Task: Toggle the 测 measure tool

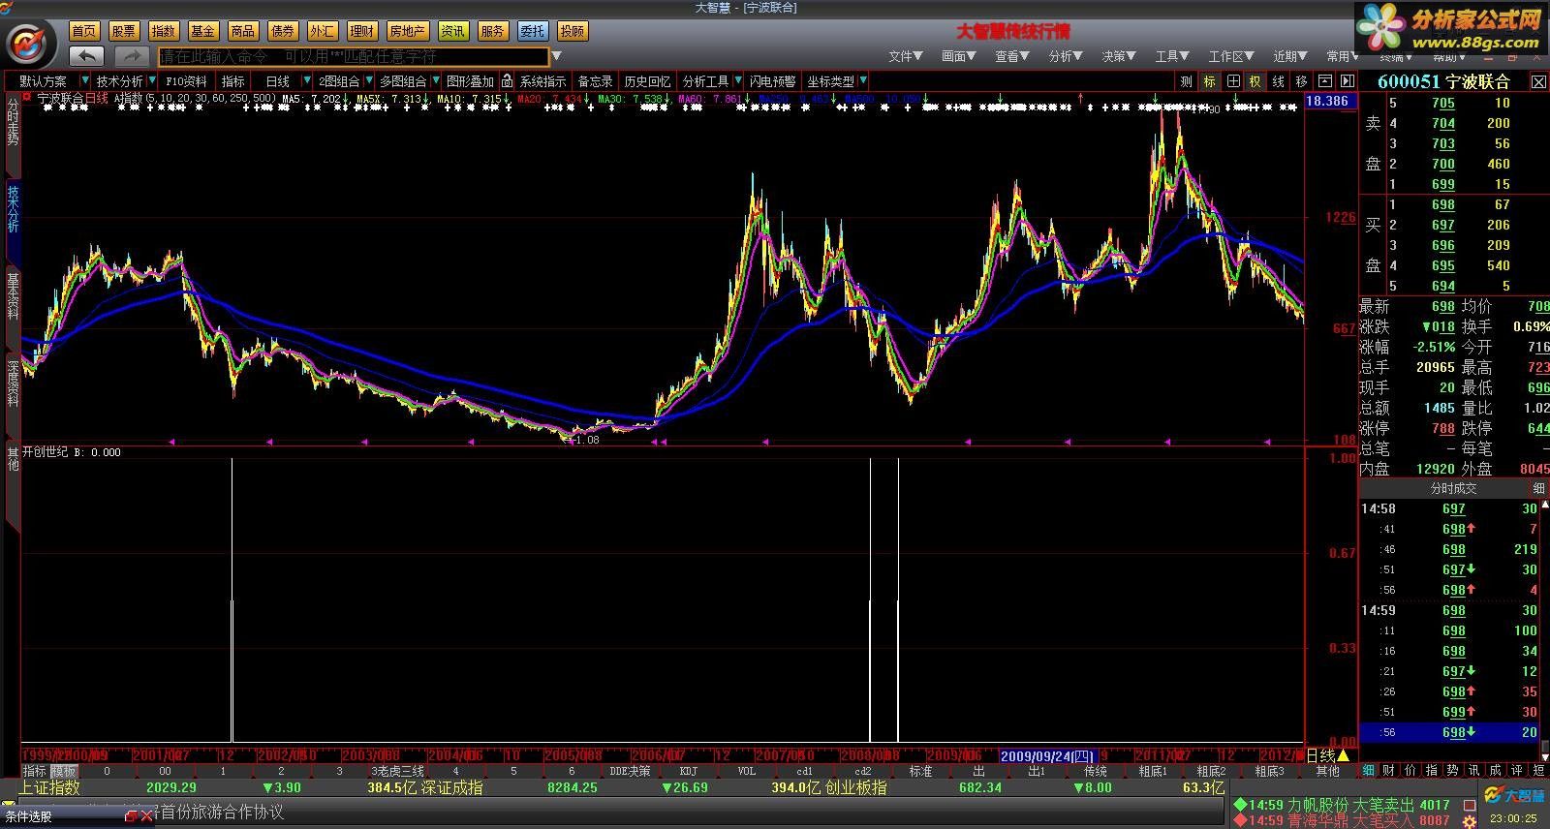Action: (1187, 81)
